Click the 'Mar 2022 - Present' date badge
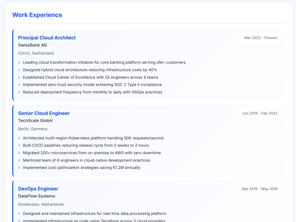The width and height of the screenshot is (296, 222). 261,38
